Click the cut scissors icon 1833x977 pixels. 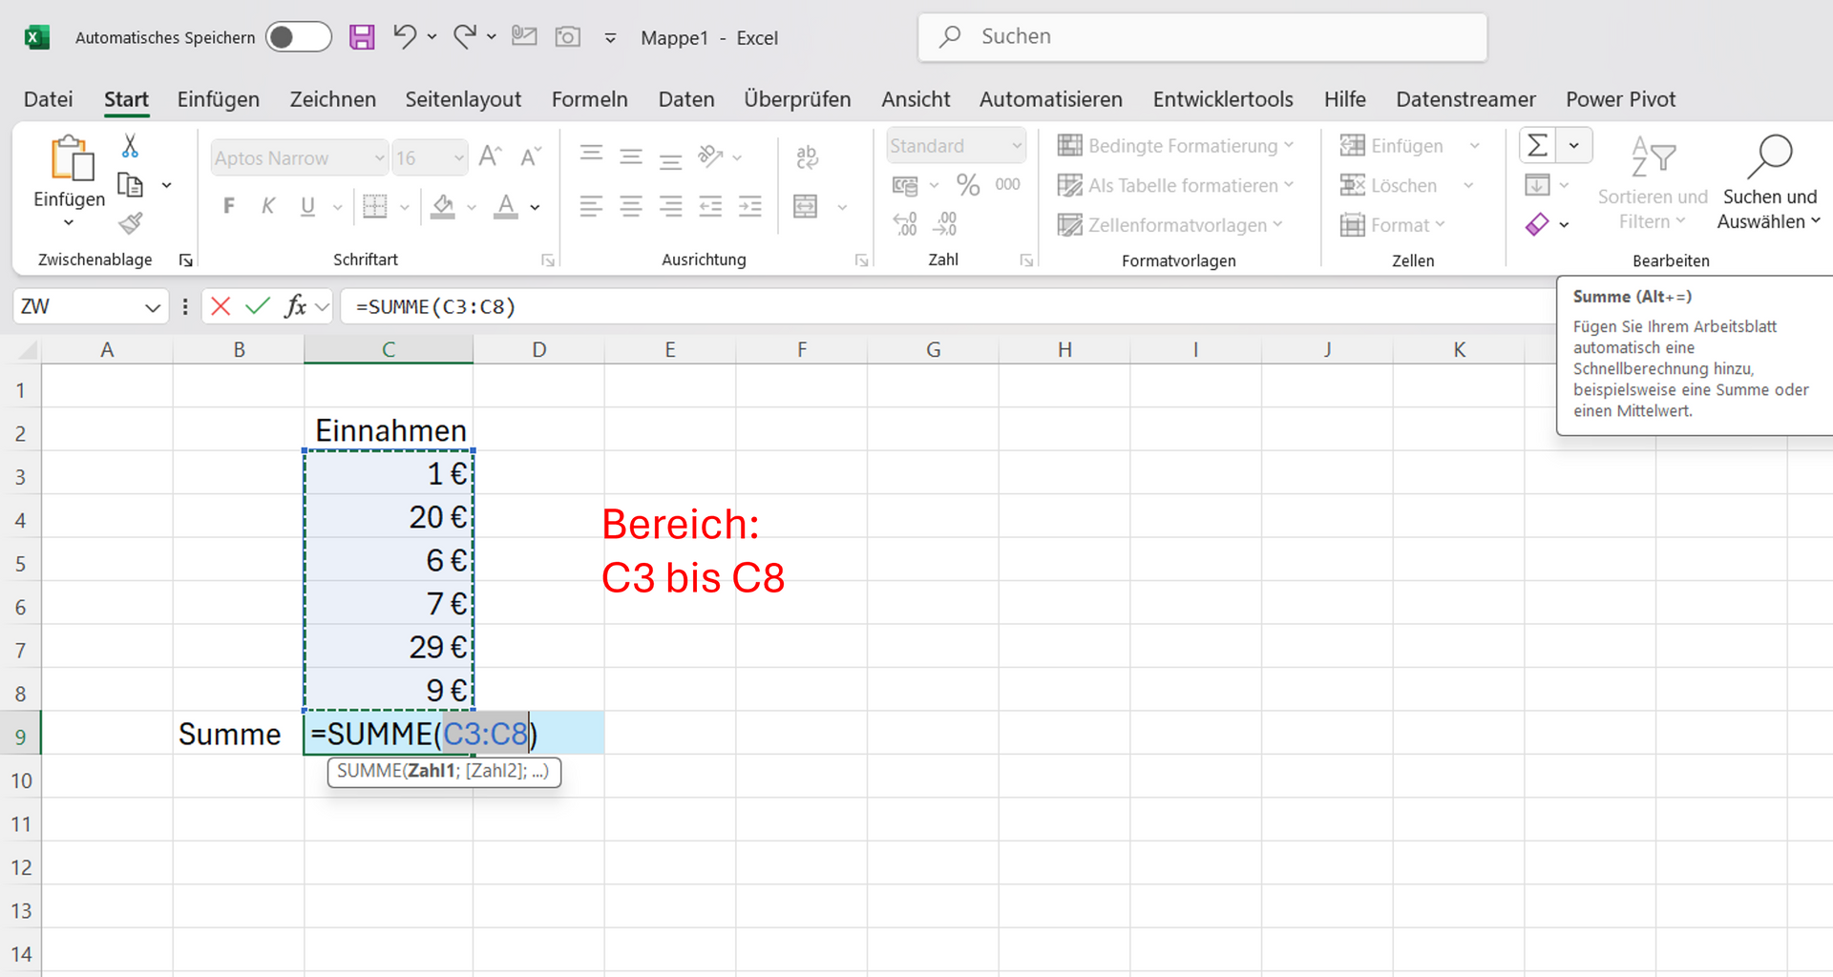131,146
